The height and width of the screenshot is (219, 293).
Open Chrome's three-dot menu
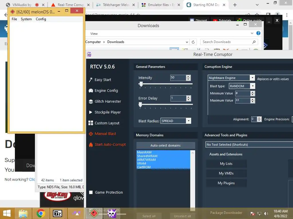(x=287, y=15)
